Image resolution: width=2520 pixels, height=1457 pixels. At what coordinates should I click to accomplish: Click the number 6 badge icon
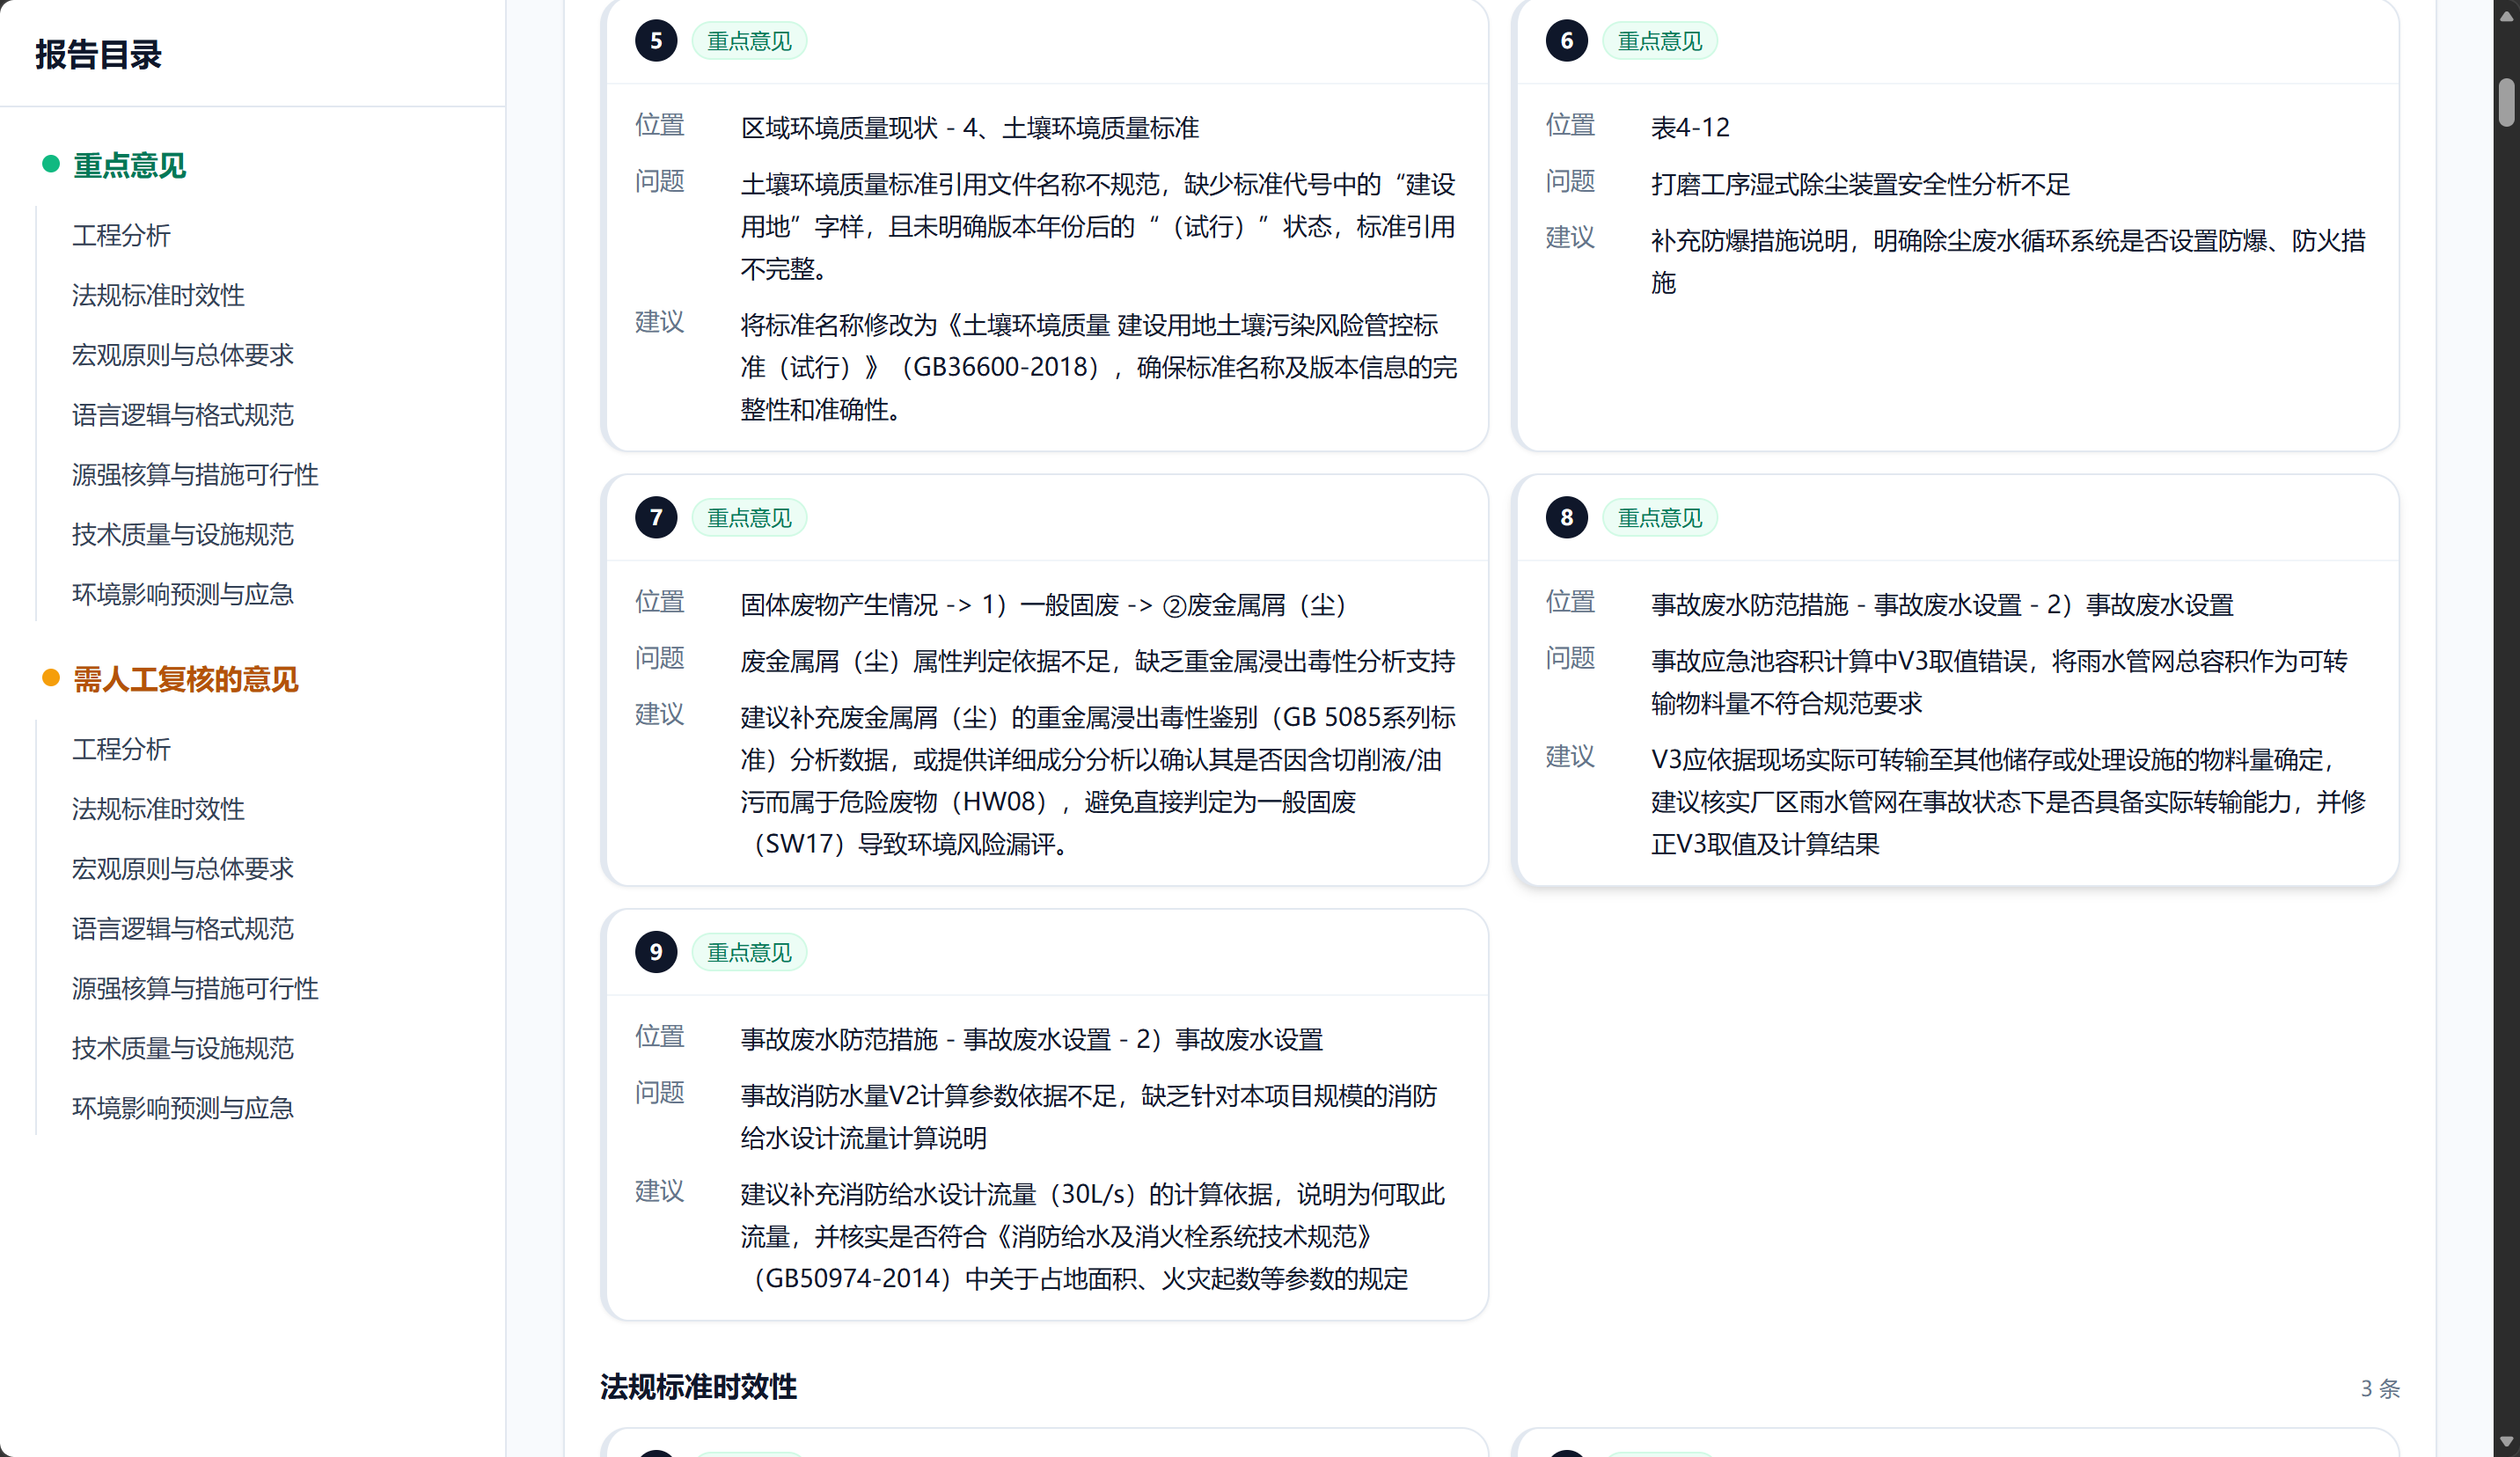[x=1566, y=41]
